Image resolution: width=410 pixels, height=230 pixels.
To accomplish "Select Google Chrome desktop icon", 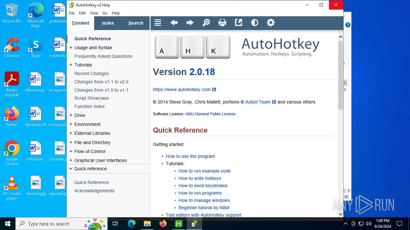I will [12, 153].
